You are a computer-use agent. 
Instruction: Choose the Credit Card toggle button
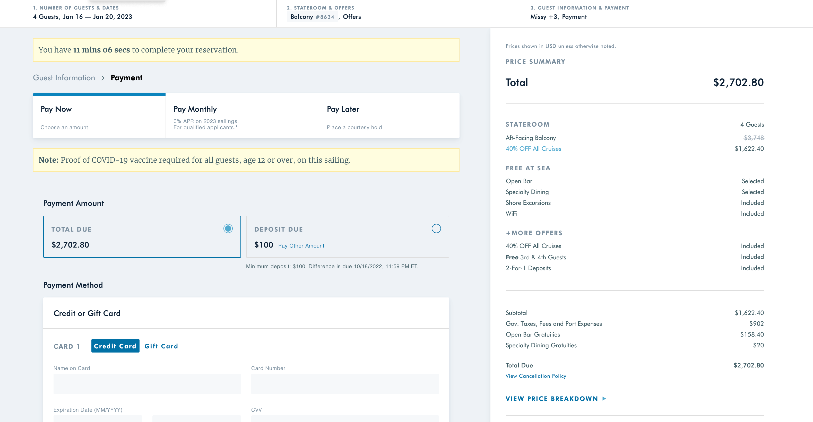115,346
